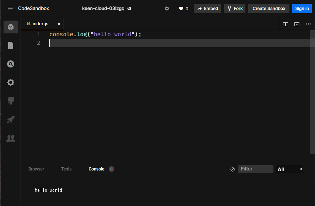315x206 pixels.
Task: Clear the console with the clear icon
Action: point(233,169)
